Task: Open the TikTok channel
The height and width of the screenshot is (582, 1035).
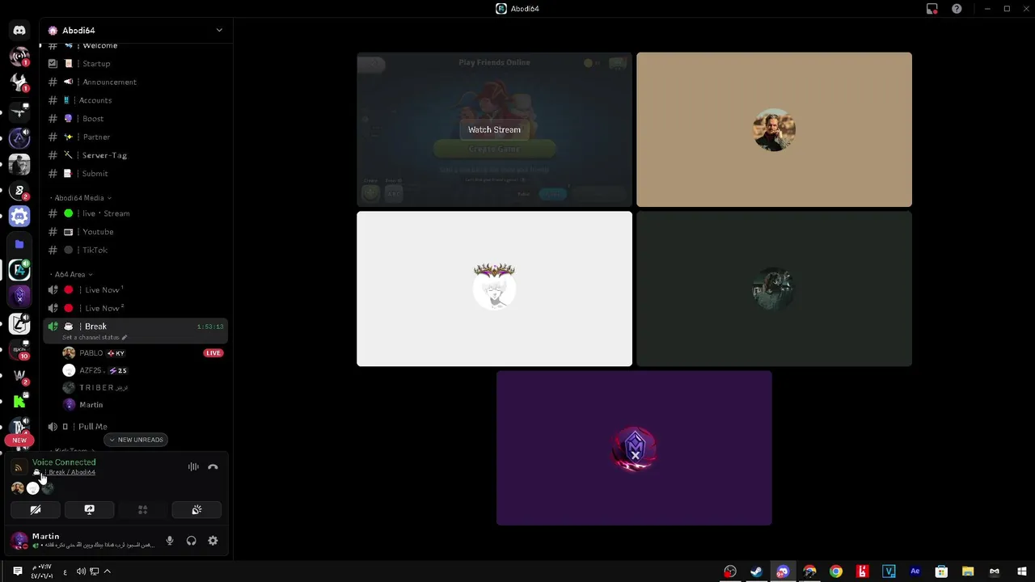Action: (x=135, y=250)
